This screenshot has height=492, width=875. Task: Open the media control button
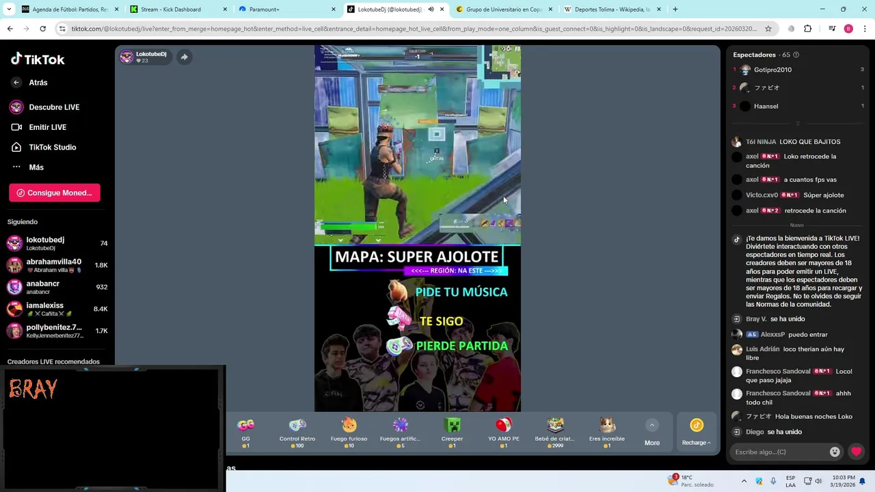tap(832, 29)
